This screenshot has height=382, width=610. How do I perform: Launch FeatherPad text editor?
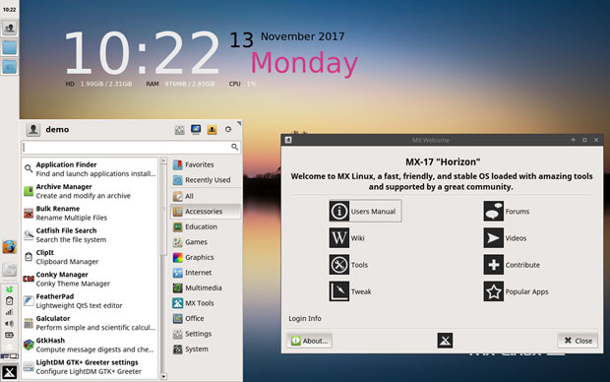pos(90,300)
